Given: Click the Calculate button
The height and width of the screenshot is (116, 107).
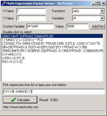Looking at the screenshot, I should click(x=20, y=100).
